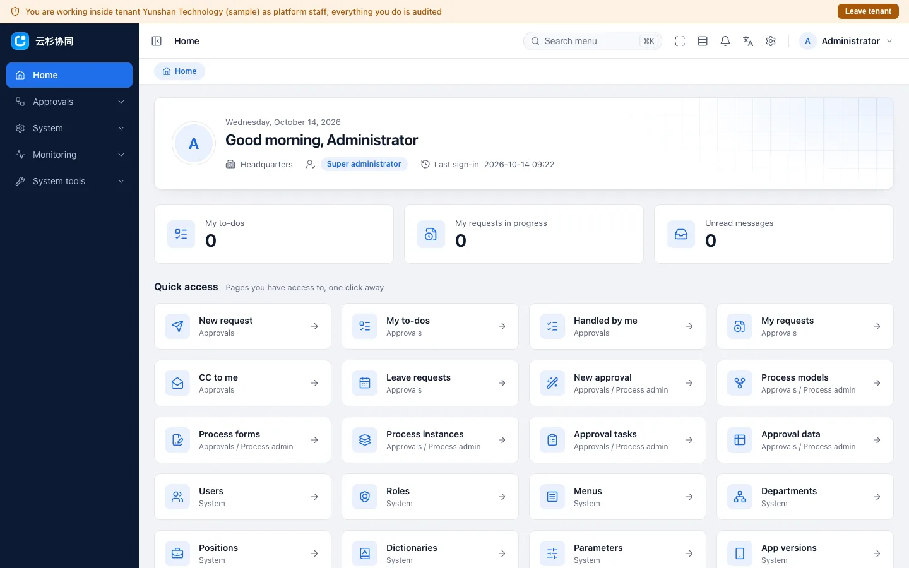Open the Process models quick access card
The height and width of the screenshot is (568, 909).
805,383
